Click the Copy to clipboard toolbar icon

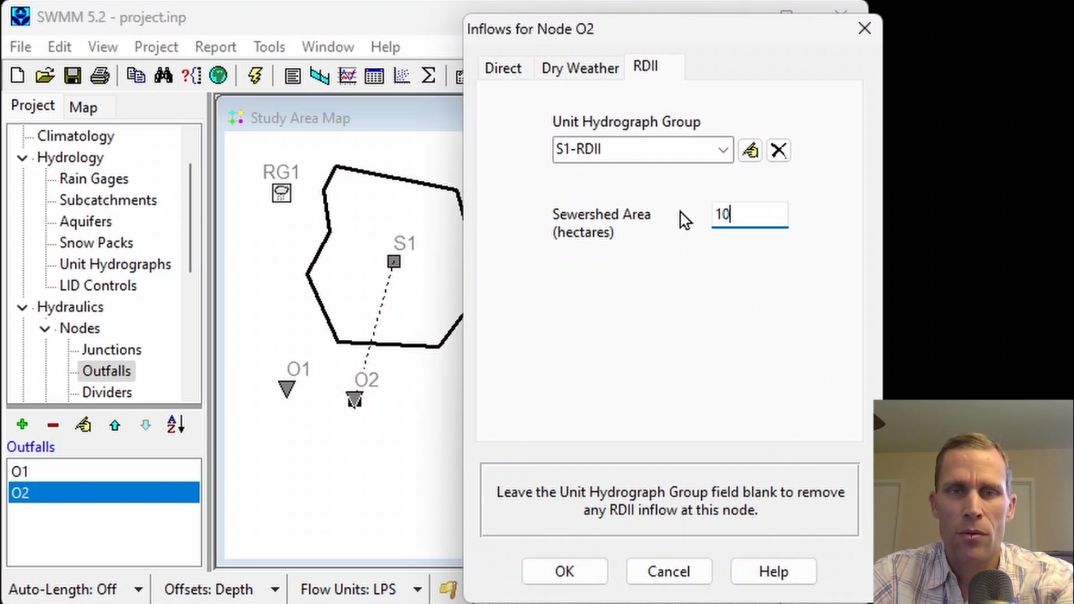point(136,76)
